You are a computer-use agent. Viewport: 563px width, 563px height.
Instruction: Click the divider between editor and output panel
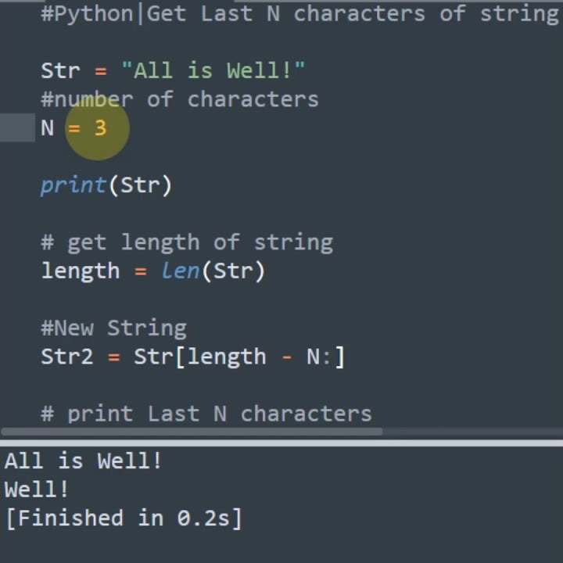(x=281, y=441)
